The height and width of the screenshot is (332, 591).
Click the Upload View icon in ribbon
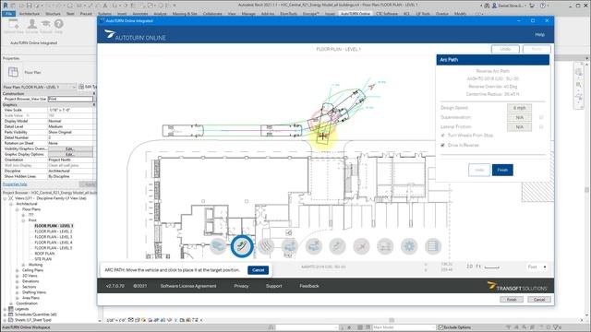[14, 24]
